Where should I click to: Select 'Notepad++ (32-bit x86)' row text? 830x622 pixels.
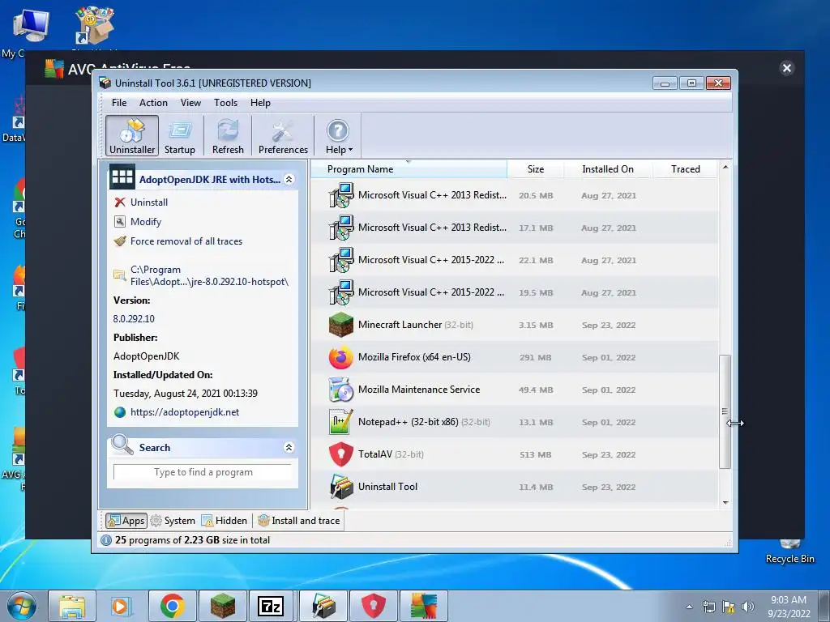click(x=409, y=422)
